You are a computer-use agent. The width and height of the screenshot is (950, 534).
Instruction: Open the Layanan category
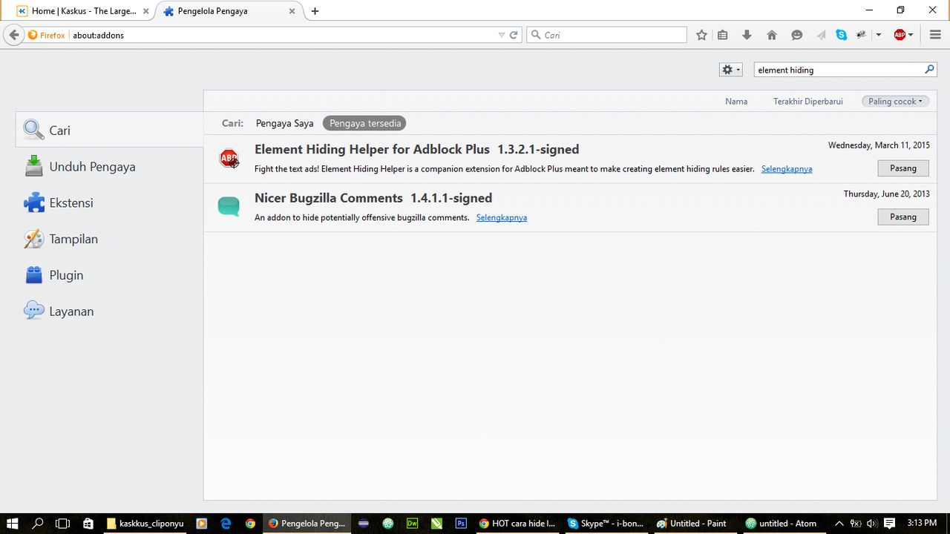110,311
